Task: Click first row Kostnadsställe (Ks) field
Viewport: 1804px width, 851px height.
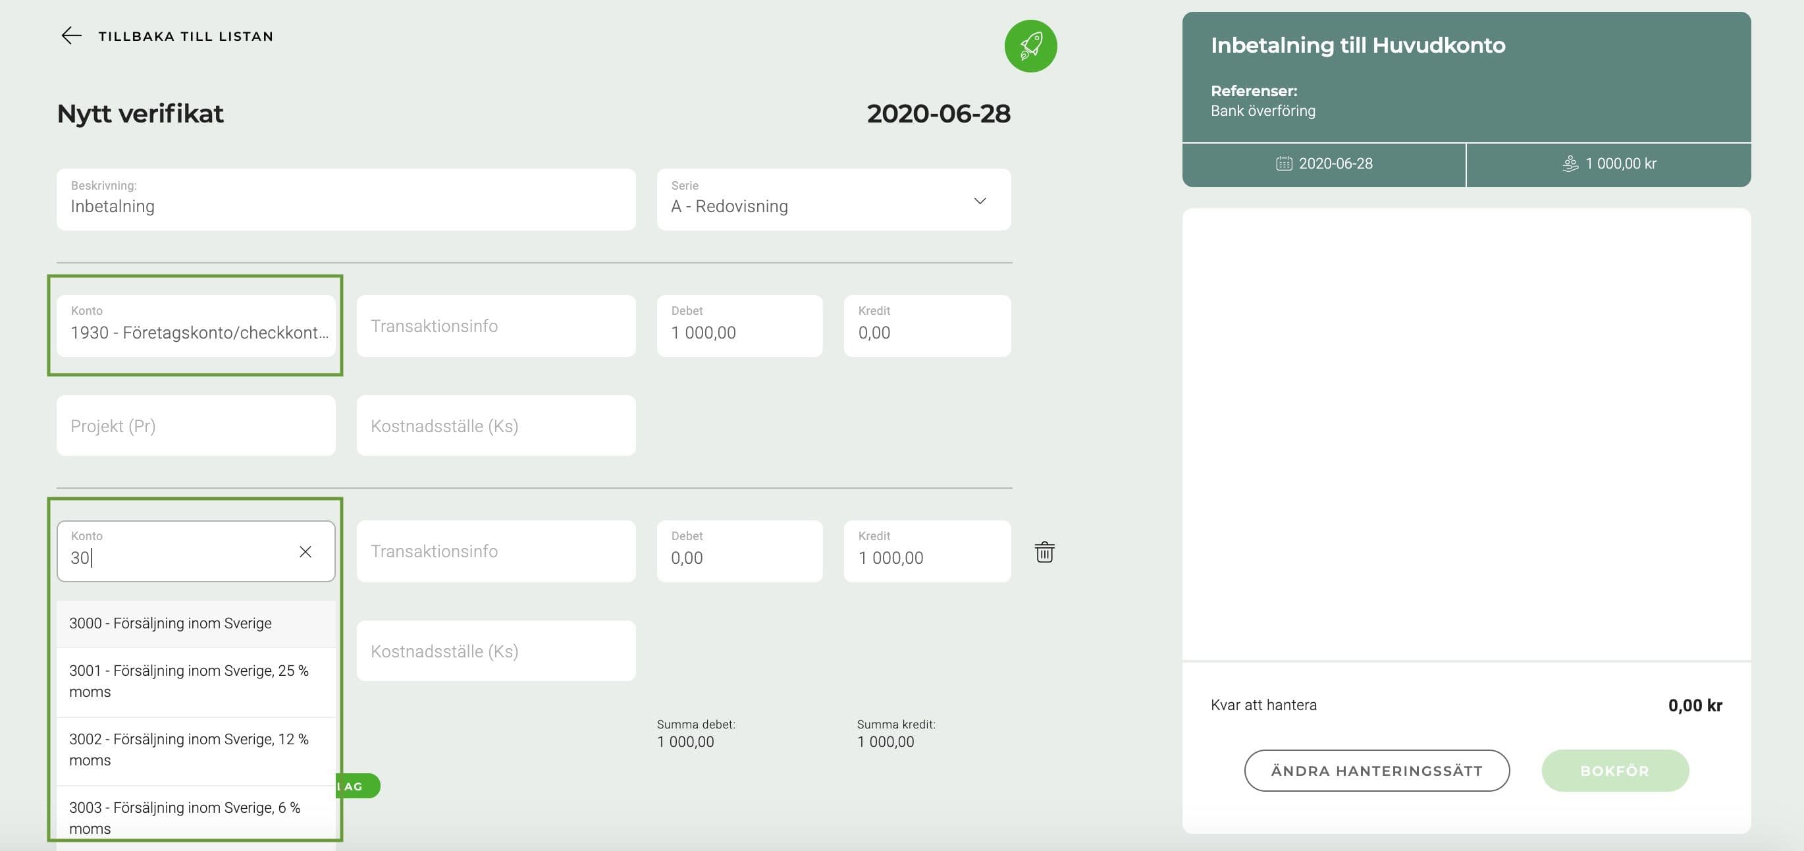Action: click(496, 426)
